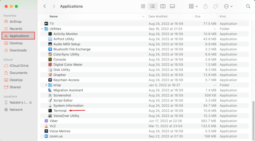Click the 383.7 MB size value
The image size is (255, 141).
tap(208, 121)
